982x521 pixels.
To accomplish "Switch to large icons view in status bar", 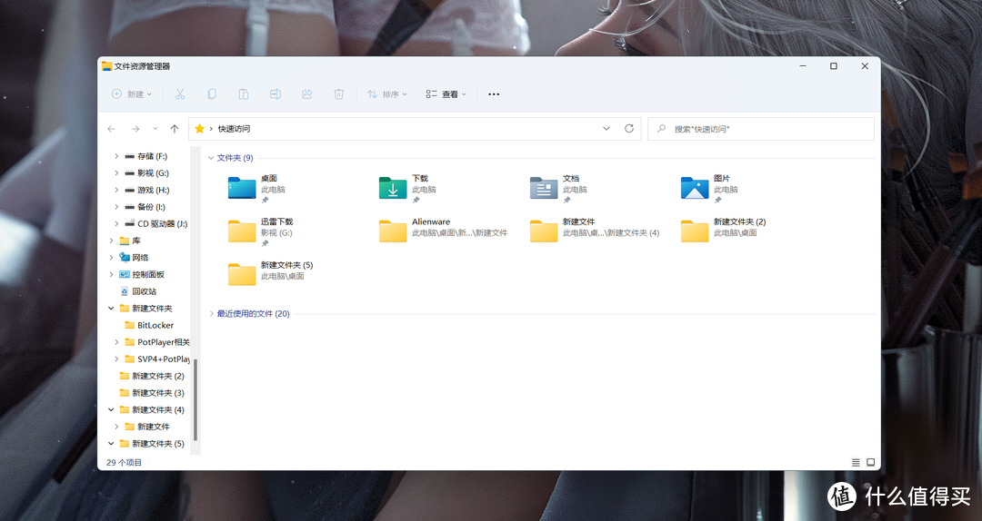I will click(870, 463).
